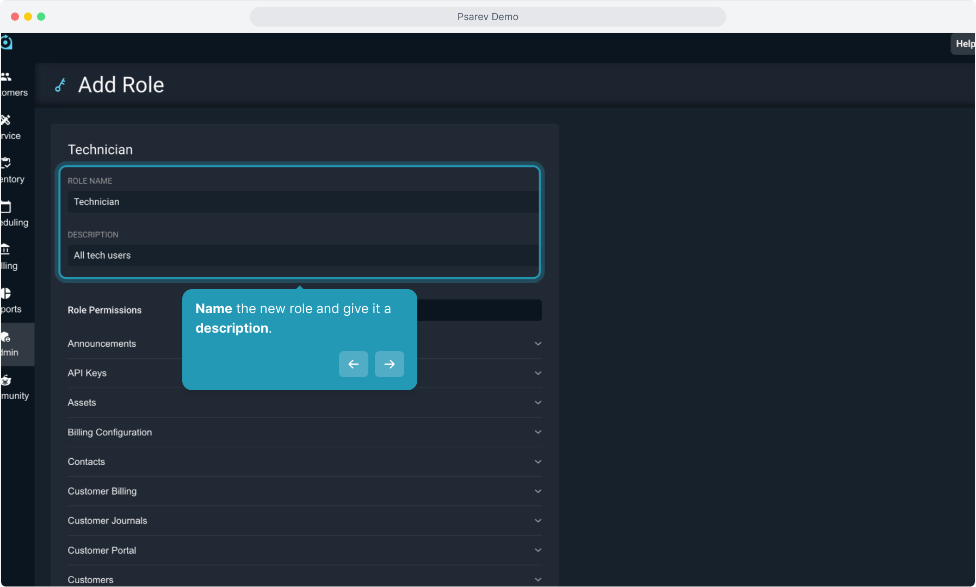This screenshot has width=976, height=587.
Task: Expand the Announcements permissions chevron
Action: coord(538,344)
